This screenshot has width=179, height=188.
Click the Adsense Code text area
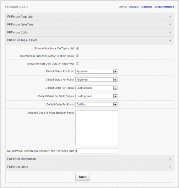(x=97, y=128)
